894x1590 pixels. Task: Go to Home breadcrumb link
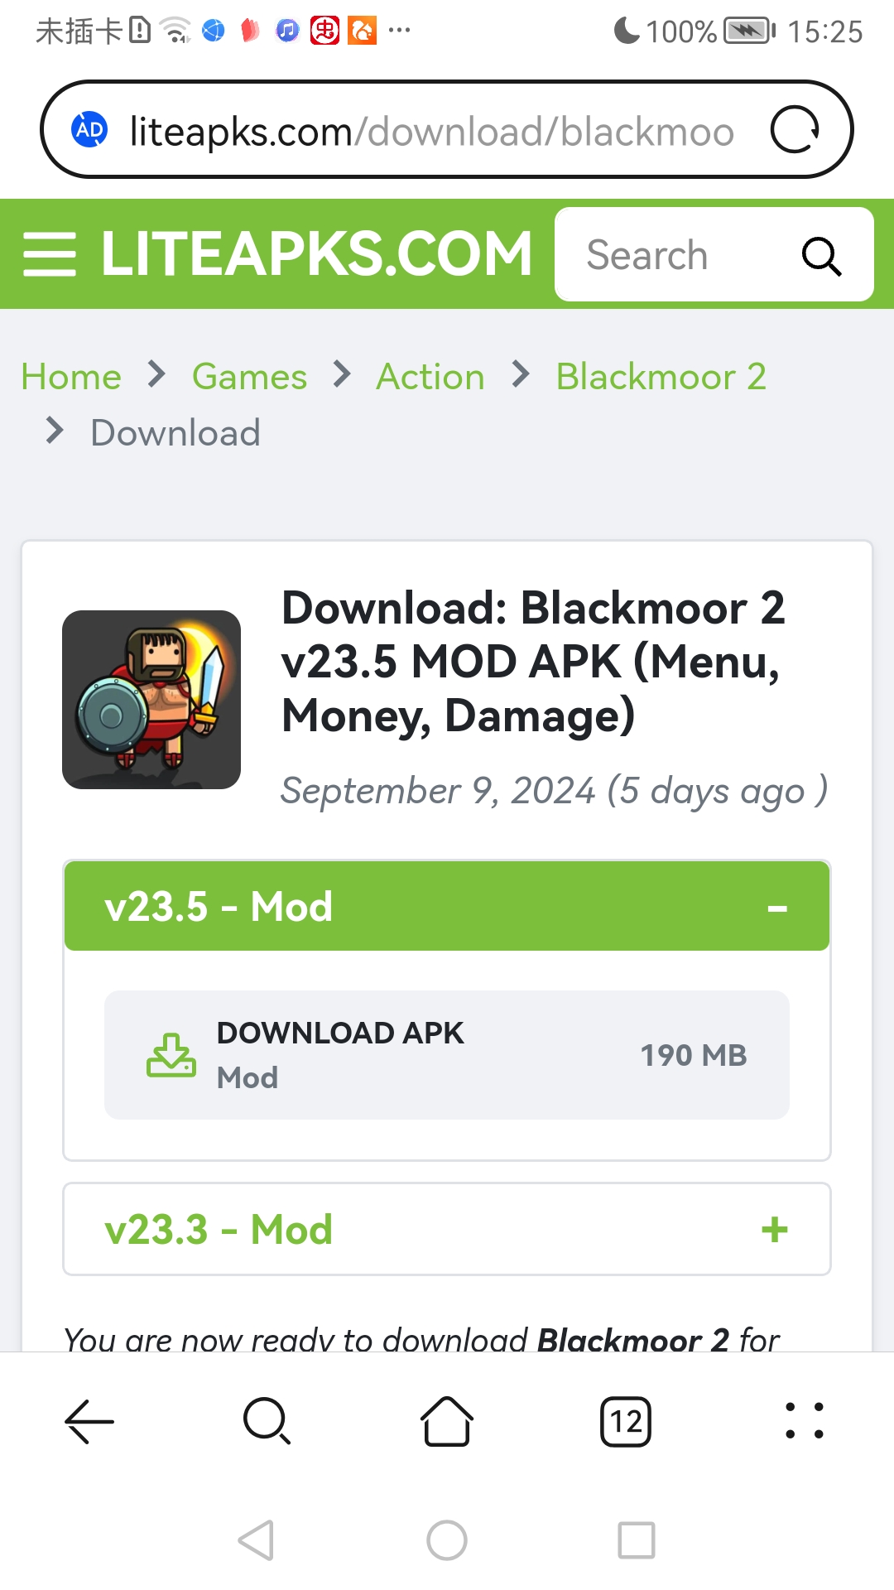tap(71, 377)
